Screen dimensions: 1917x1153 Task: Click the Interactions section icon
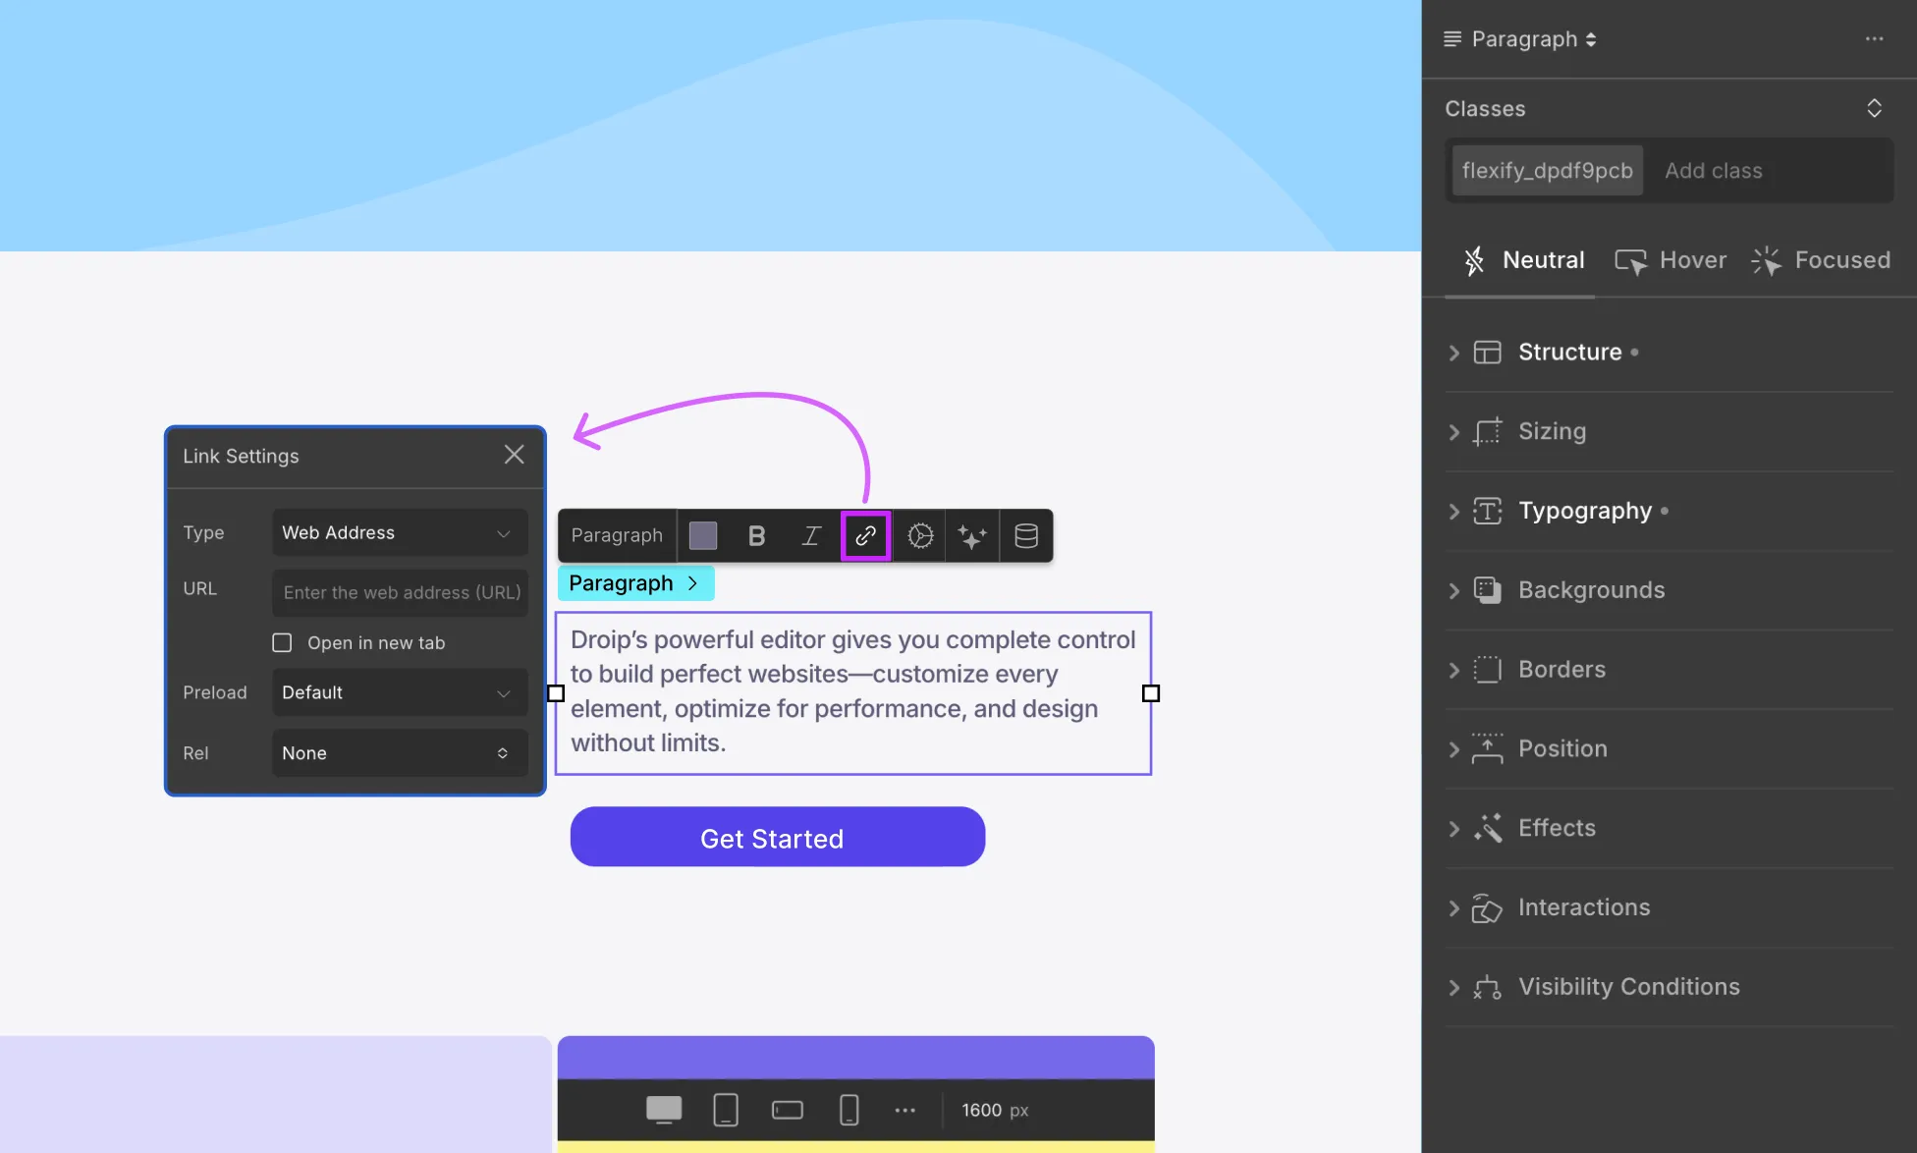[1487, 907]
